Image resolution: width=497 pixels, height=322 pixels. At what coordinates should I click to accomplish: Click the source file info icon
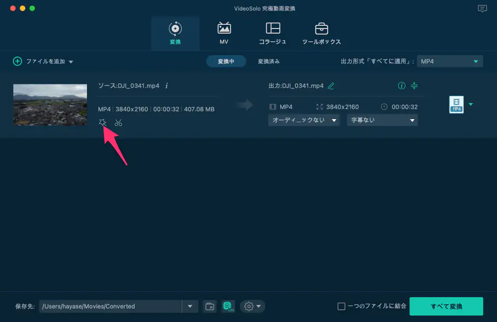[x=167, y=85]
